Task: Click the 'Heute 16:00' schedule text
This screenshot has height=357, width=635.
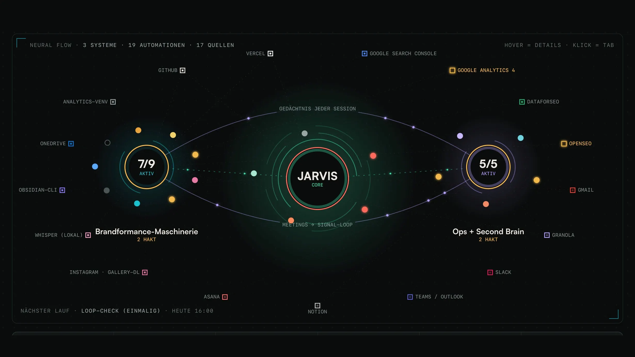Action: 193,311
